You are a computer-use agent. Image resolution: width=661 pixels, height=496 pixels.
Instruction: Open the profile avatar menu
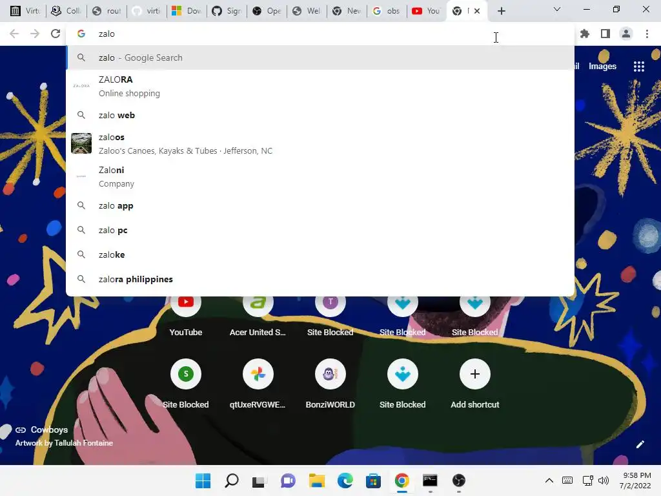pos(626,34)
